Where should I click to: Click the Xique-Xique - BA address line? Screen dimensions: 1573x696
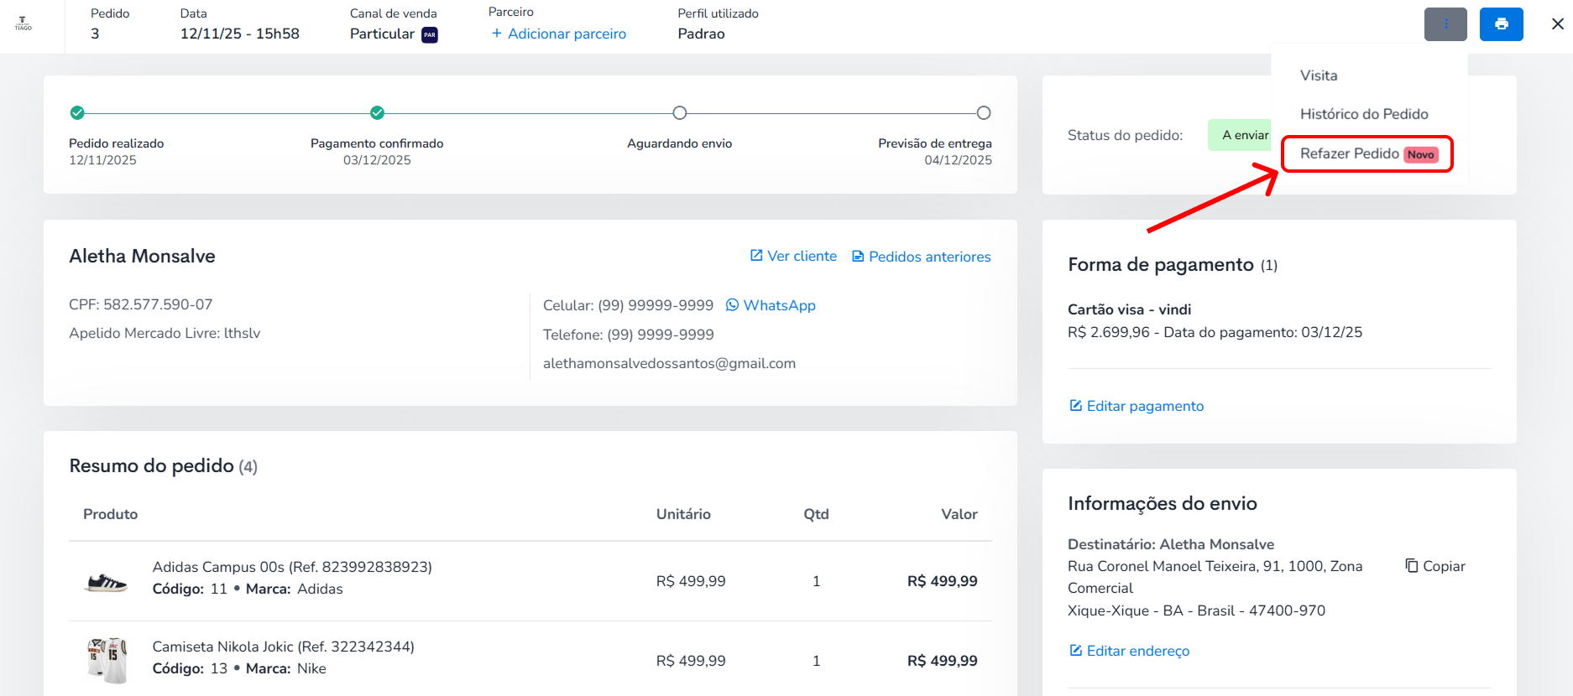coord(1196,610)
